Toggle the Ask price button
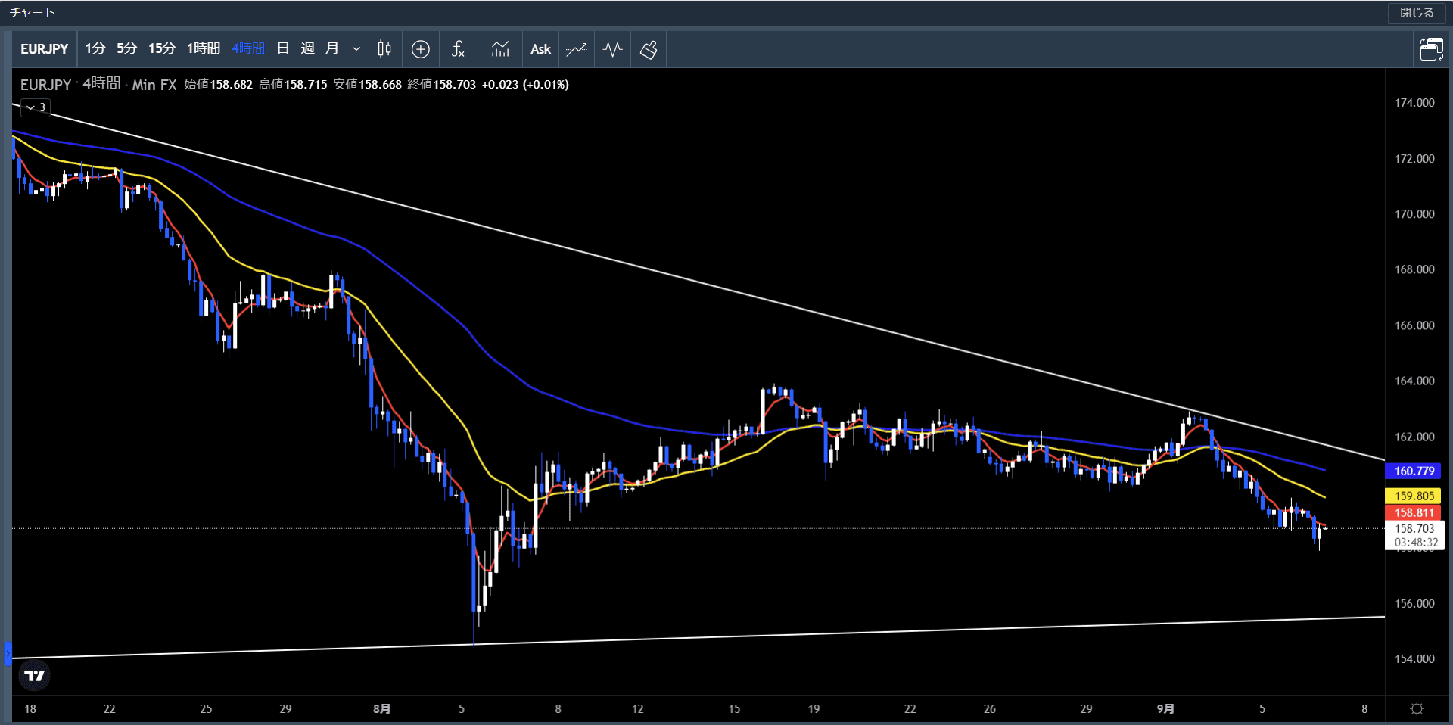Screen dimensions: 1453x725 pyautogui.click(x=540, y=49)
